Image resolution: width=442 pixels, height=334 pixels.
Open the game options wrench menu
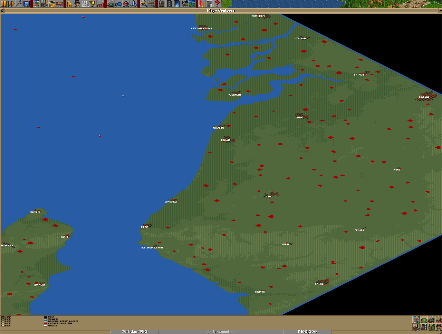pos(19,4)
